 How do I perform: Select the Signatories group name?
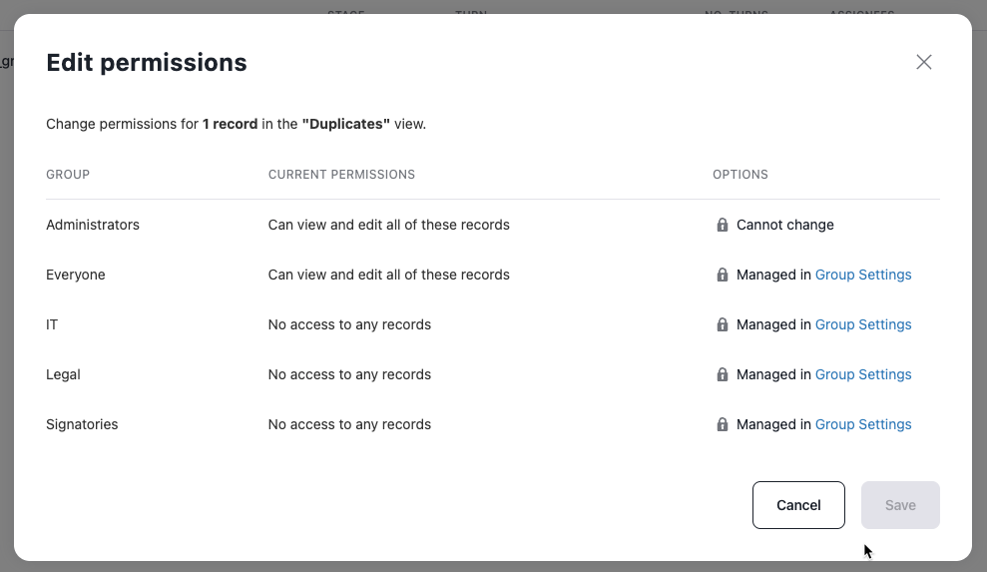click(82, 424)
